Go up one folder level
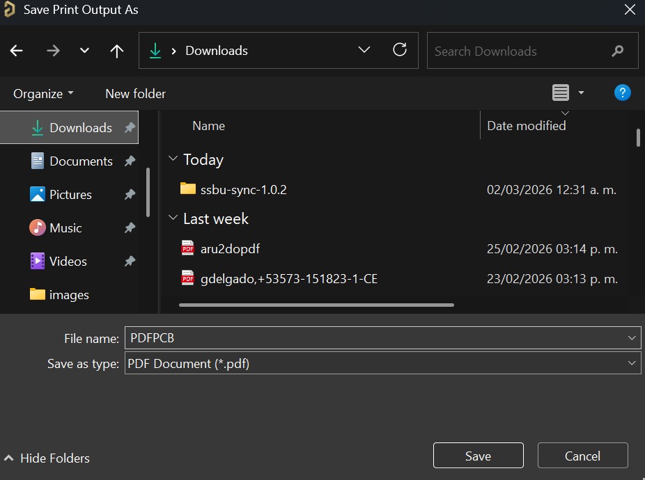 click(x=116, y=50)
